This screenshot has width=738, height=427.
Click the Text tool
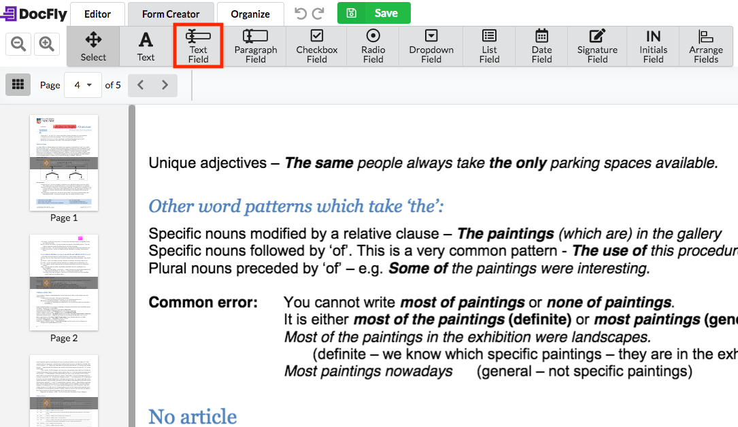point(146,46)
